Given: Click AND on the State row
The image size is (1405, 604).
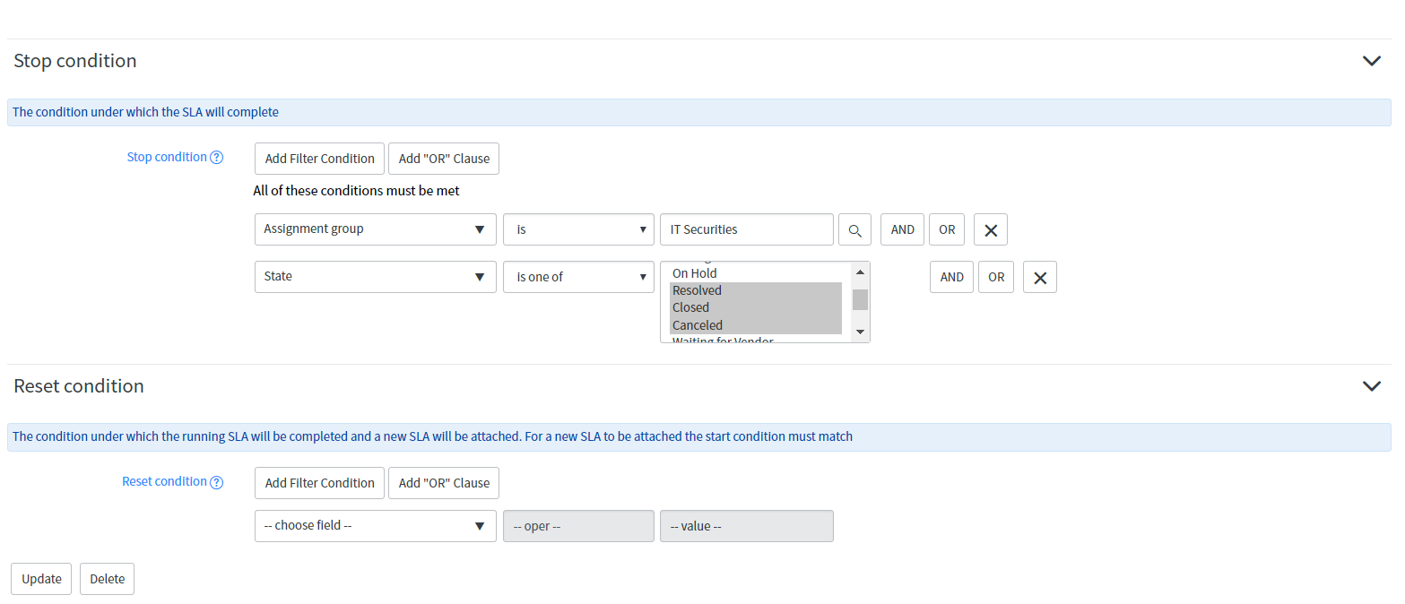Looking at the screenshot, I should [951, 277].
